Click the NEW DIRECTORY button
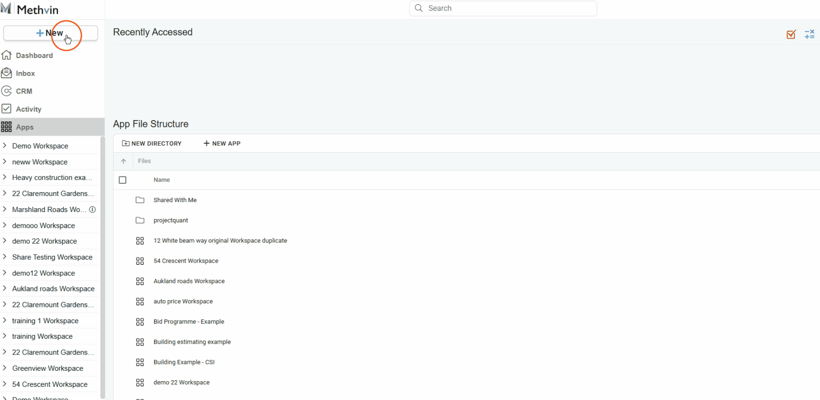The image size is (820, 400). [152, 143]
